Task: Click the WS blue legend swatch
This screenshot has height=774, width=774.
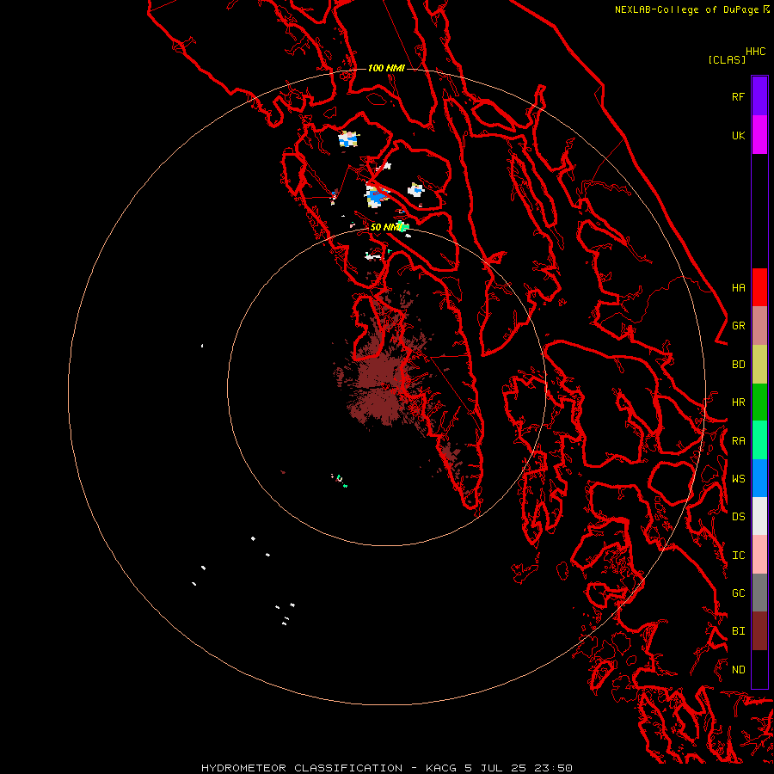Action: (759, 478)
